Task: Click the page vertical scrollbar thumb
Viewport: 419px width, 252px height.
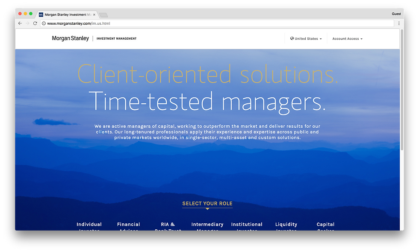Action: [x=402, y=89]
